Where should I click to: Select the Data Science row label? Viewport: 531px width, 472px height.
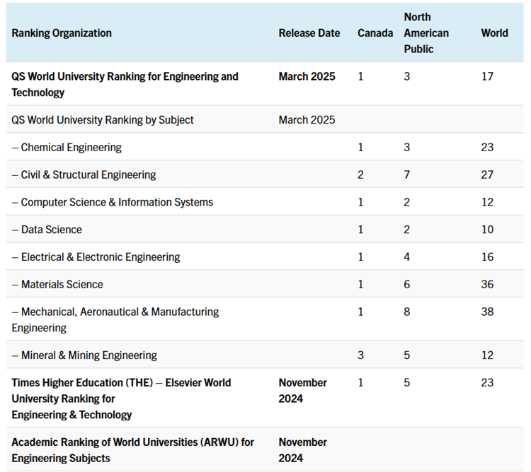tap(47, 230)
